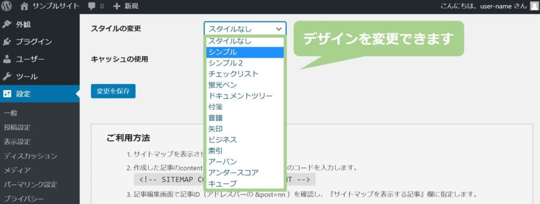This screenshot has height=204, width=540.
Task: Go to 一般 settings submenu
Action: tap(11, 113)
